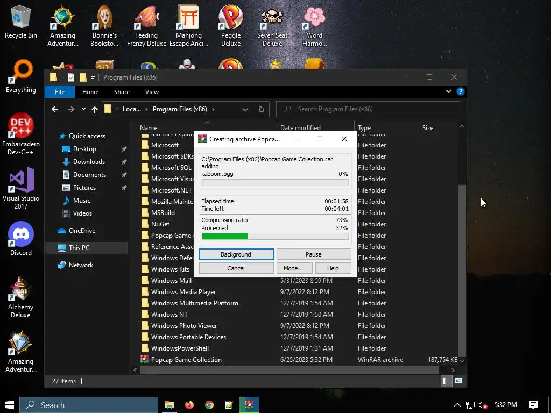Open Seven Seas Deluxe desktop icon
The height and width of the screenshot is (413, 551).
pos(272,26)
